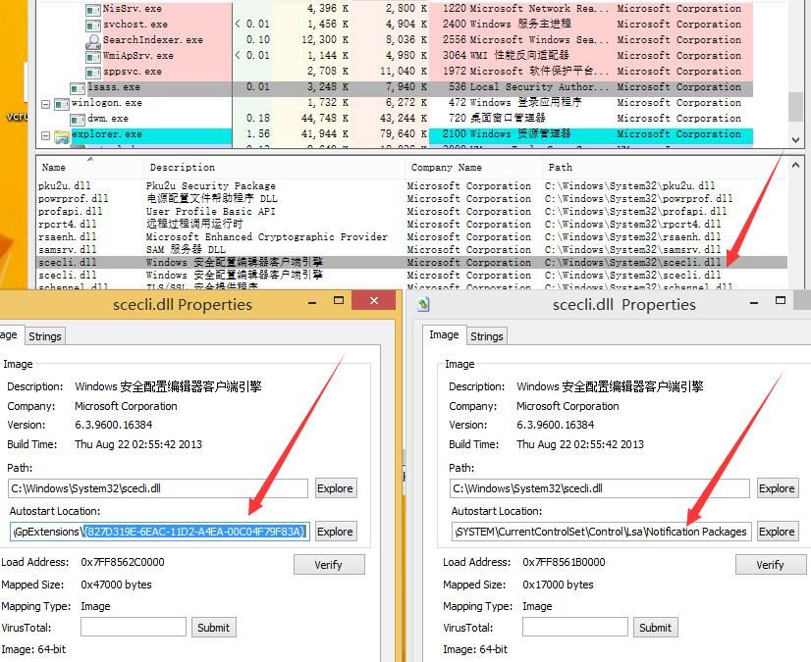Click the process list scrollbar thumb
This screenshot has width=811, height=662.
click(795, 106)
